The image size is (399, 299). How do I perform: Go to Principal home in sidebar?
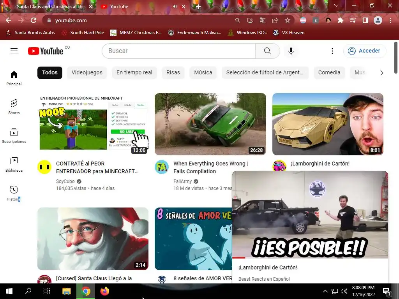[14, 78]
